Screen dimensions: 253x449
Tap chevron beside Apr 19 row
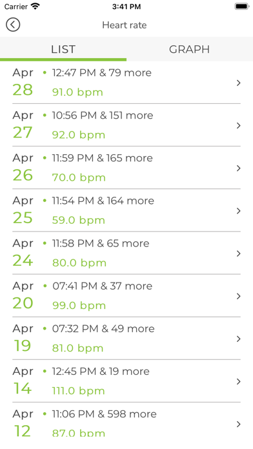click(238, 339)
